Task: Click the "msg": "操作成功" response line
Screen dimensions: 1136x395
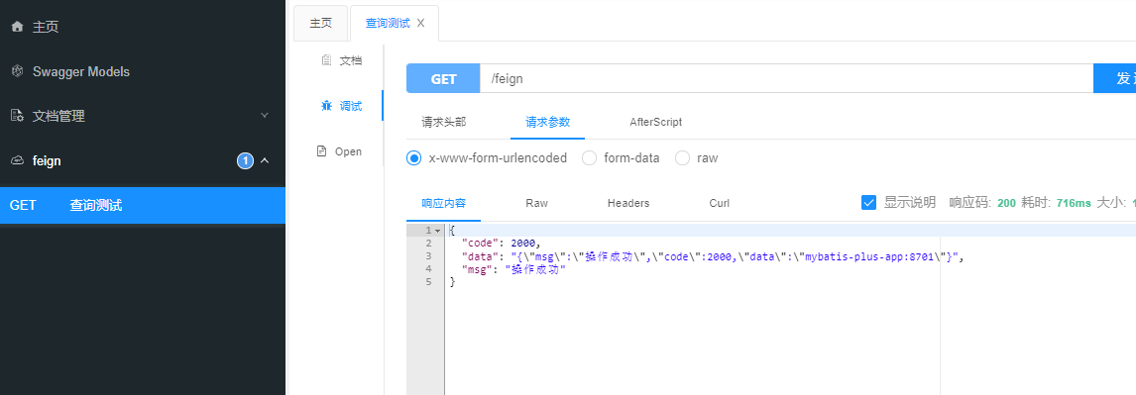Action: coord(513,269)
